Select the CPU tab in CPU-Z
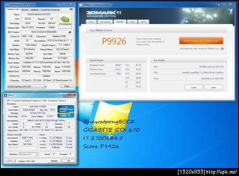This screenshot has width=239, height=176. click(8, 101)
